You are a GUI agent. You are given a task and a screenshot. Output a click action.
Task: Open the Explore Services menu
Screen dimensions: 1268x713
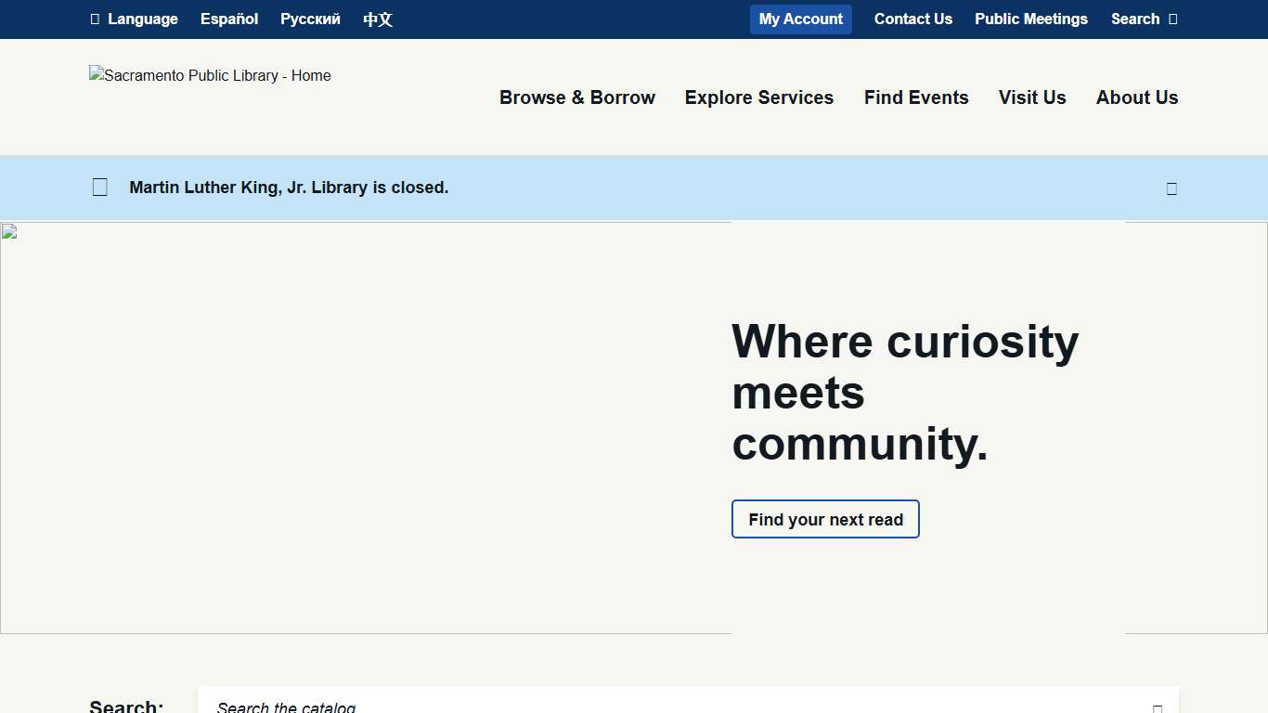[x=758, y=97]
